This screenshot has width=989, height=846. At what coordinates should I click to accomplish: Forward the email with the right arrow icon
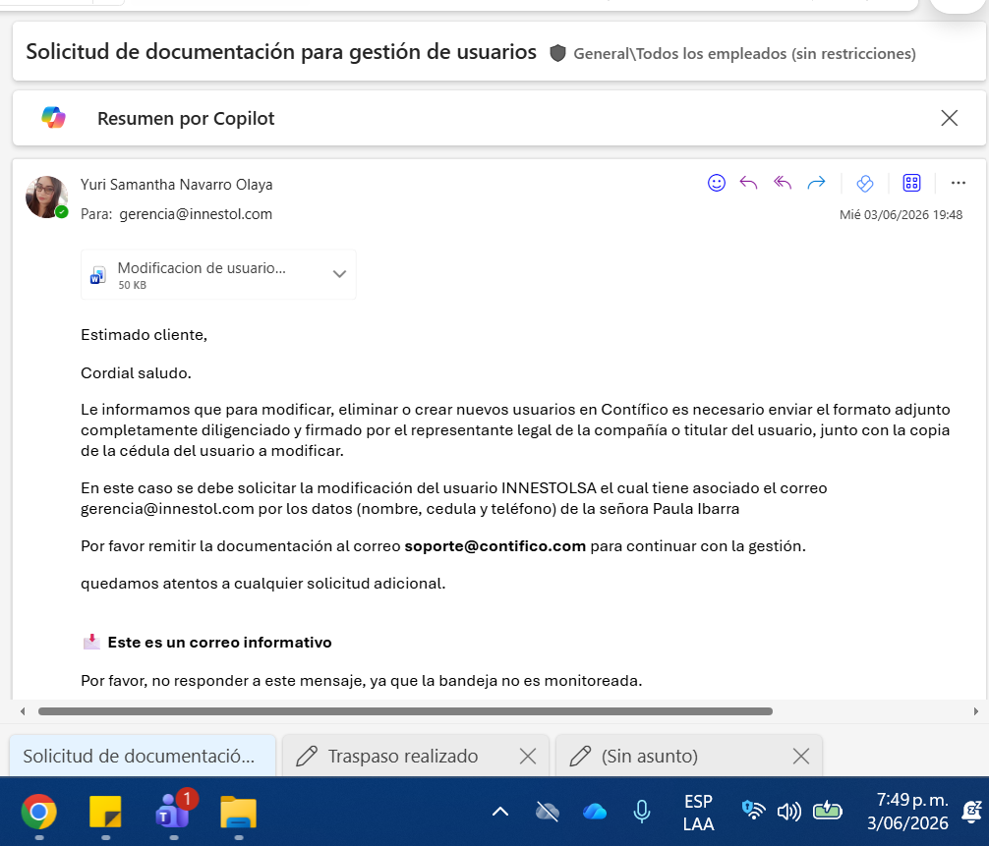pyautogui.click(x=816, y=183)
